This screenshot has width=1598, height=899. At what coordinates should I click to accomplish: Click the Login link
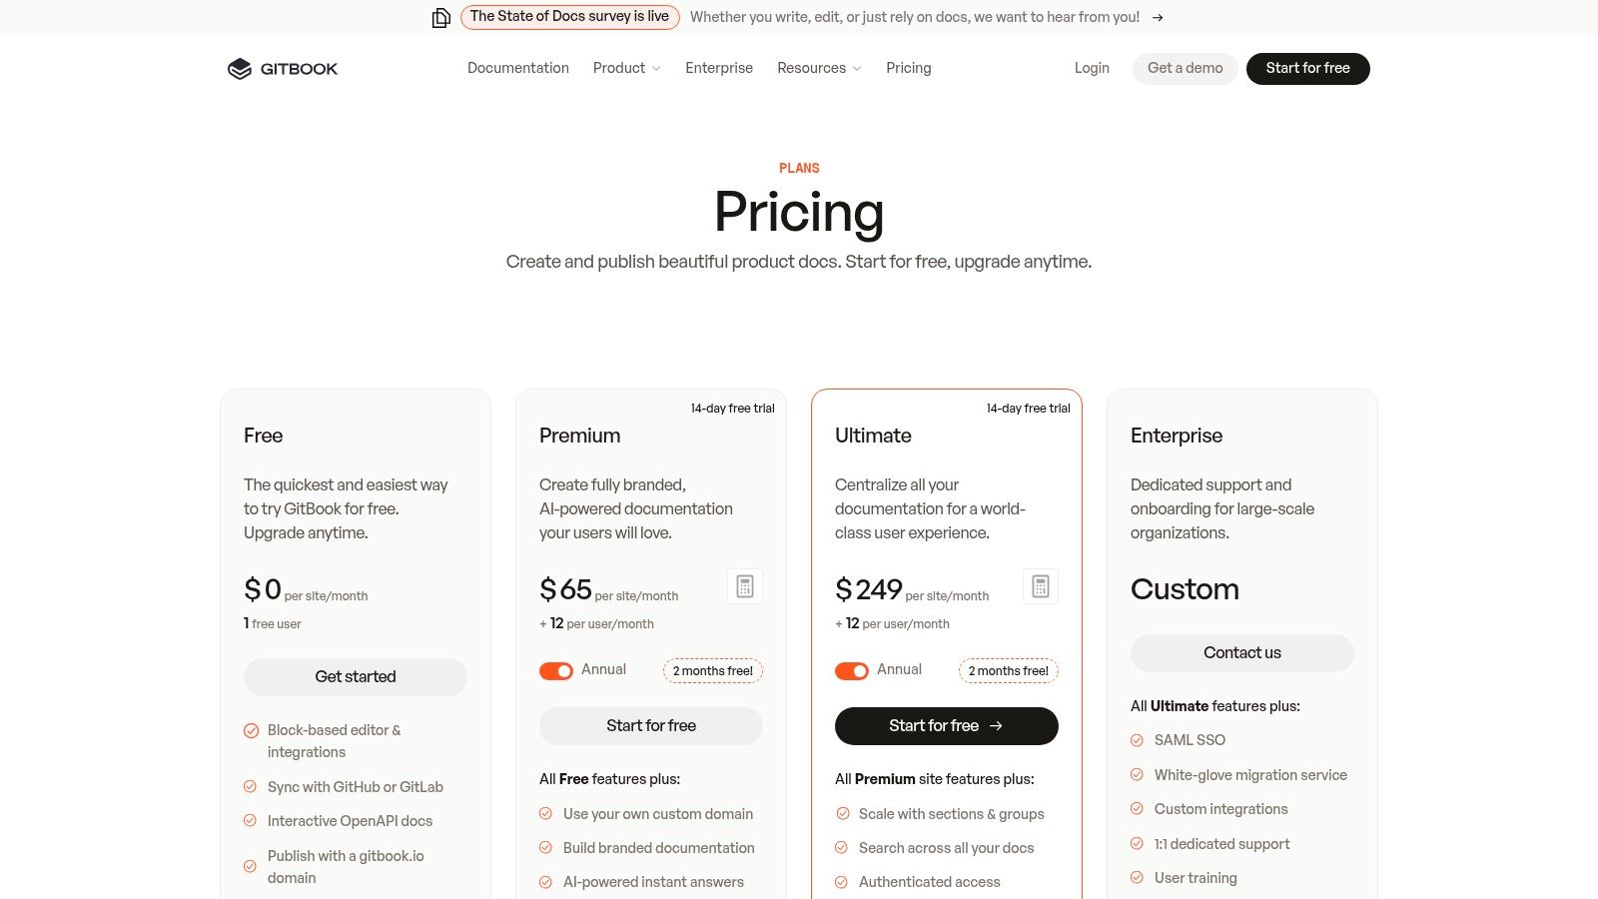(1092, 68)
